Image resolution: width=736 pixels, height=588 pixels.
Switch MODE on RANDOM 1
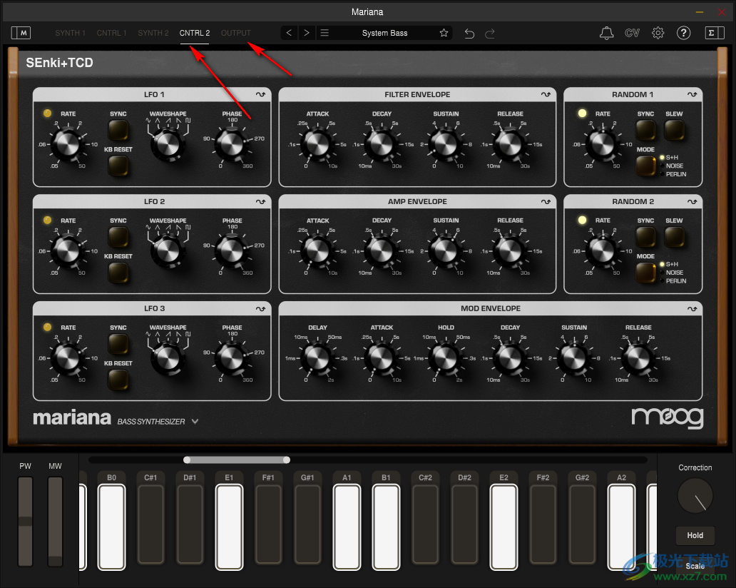[x=645, y=166]
